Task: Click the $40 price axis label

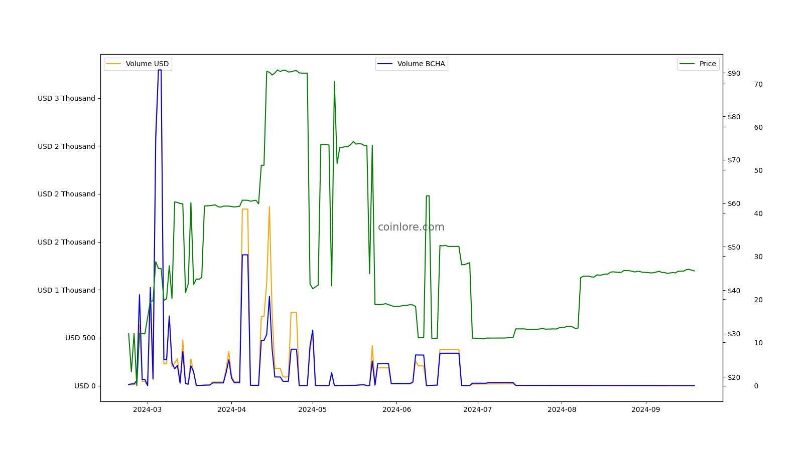Action: coord(734,291)
